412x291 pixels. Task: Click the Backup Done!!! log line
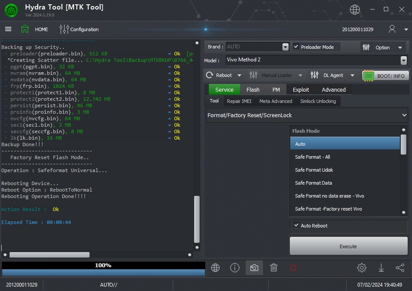click(23, 144)
